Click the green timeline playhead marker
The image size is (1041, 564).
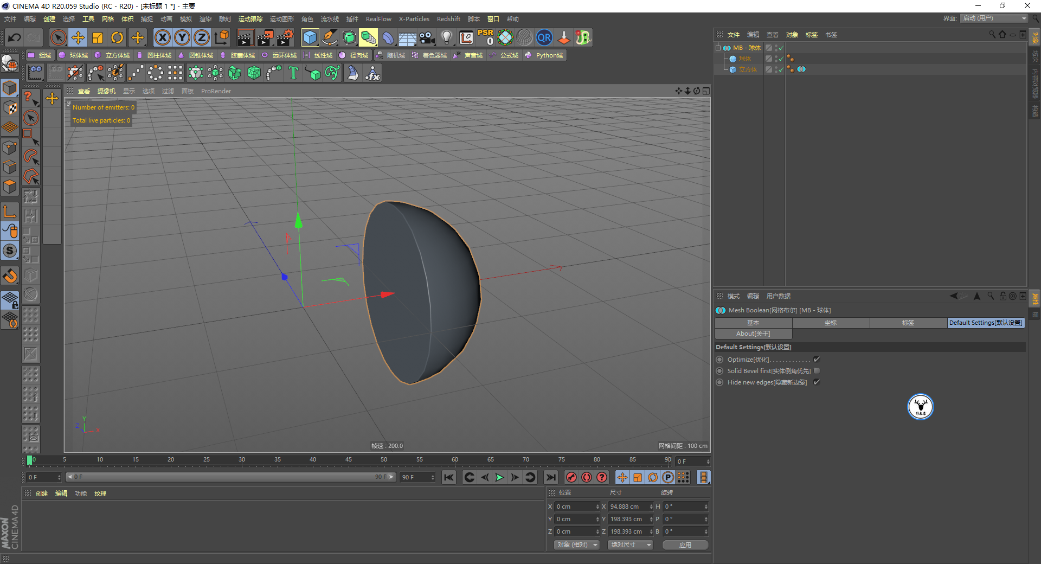(29, 460)
